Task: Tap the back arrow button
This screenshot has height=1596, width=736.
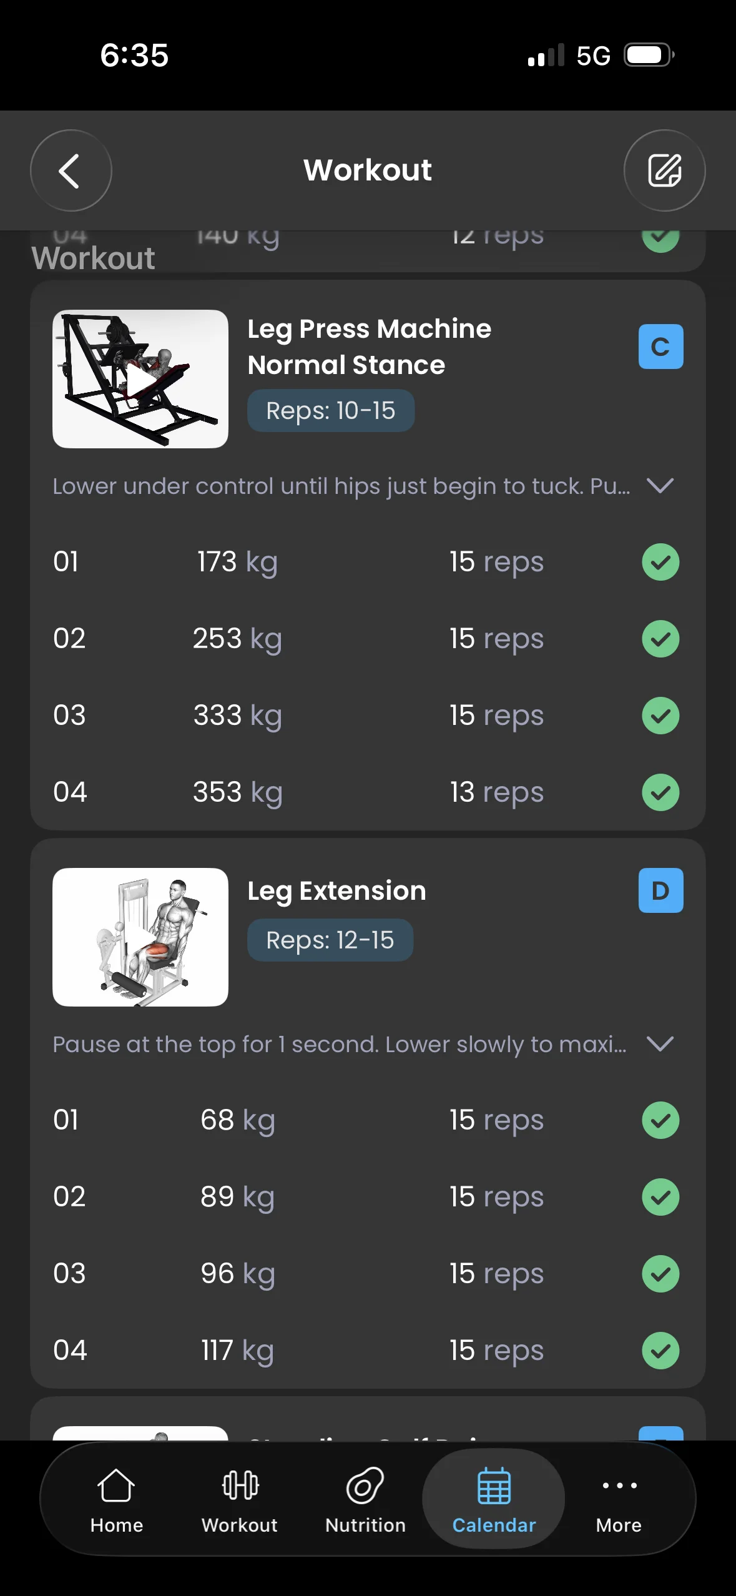Action: click(71, 170)
